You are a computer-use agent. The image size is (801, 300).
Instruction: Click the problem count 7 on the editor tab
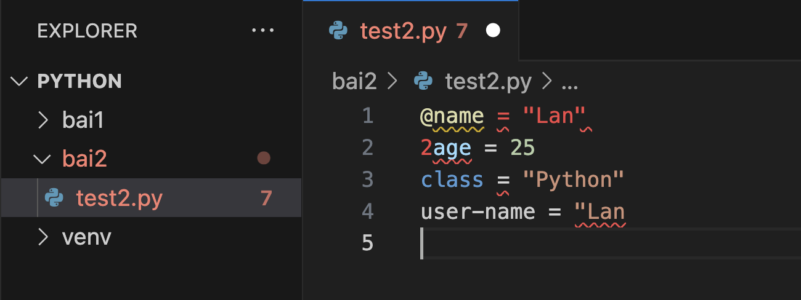click(462, 30)
